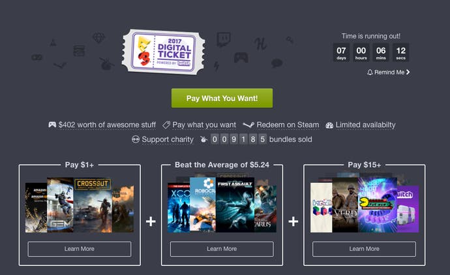Click the controller icon right of the ticket
450x275 pixels.
click(241, 57)
